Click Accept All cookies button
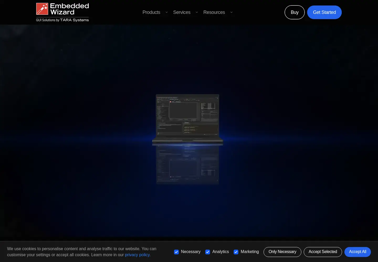Screen dimensions: 378x262 [x=358, y=252]
